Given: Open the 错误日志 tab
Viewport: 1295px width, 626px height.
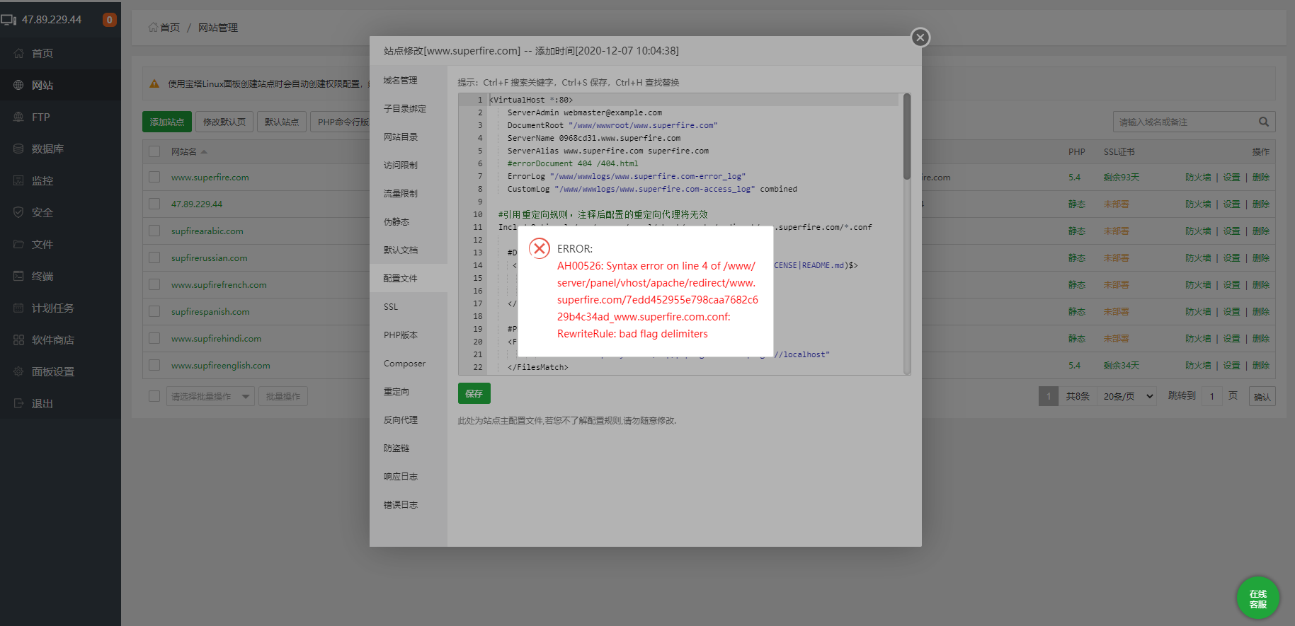Looking at the screenshot, I should (409, 505).
